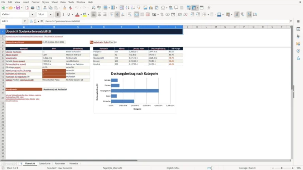Click PageStyle_Übersicht in status bar
This screenshot has width=303, height=170.
pos(112,168)
